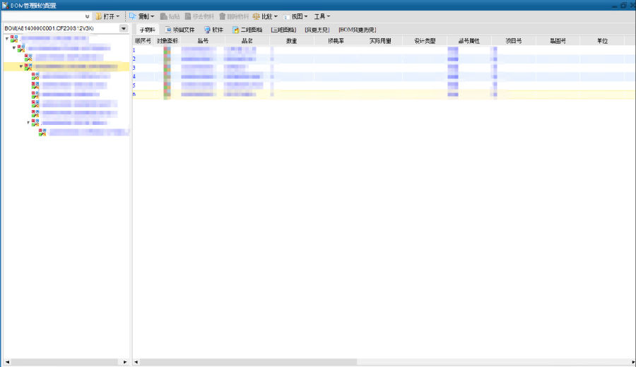This screenshot has height=367, width=636.
Task: Click the 实际用量 column header
Action: click(380, 41)
